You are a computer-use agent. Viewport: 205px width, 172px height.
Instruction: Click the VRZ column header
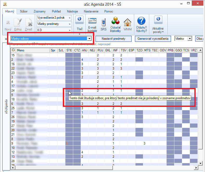[194, 50]
